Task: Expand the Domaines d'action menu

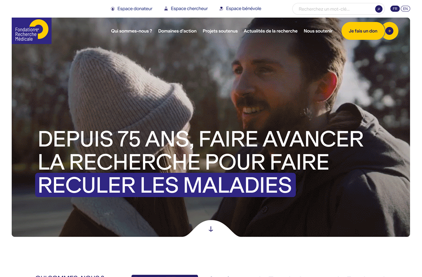Action: coord(177,31)
